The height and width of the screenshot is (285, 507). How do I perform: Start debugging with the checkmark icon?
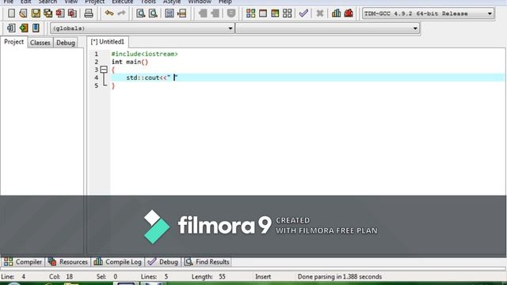[303, 13]
